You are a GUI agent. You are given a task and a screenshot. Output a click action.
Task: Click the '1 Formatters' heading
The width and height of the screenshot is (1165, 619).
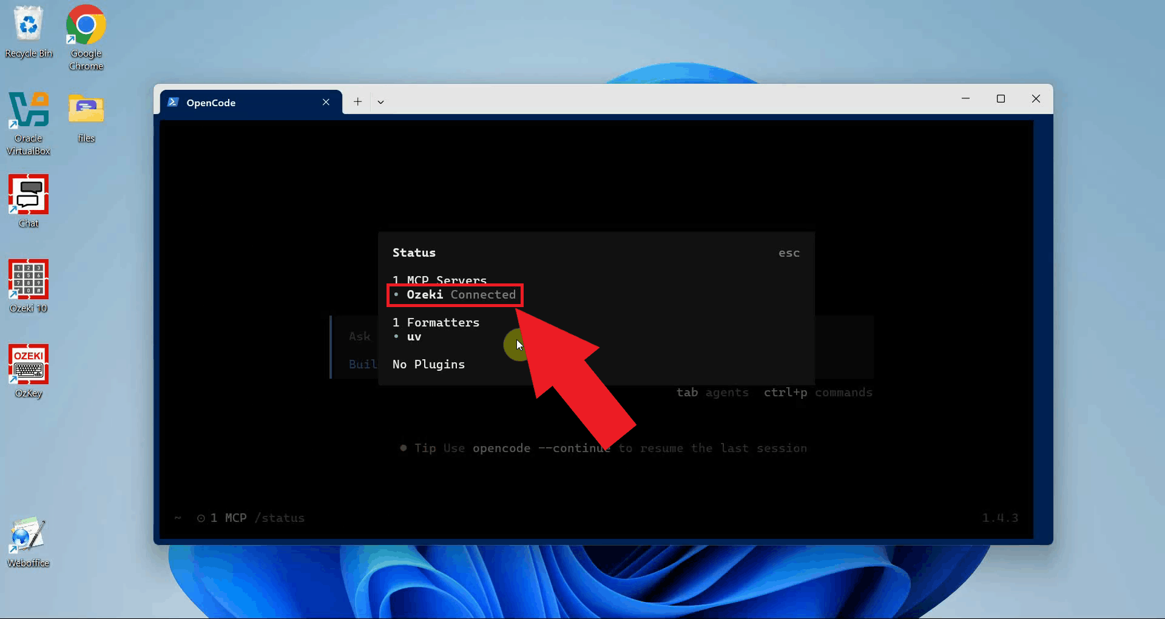click(436, 322)
